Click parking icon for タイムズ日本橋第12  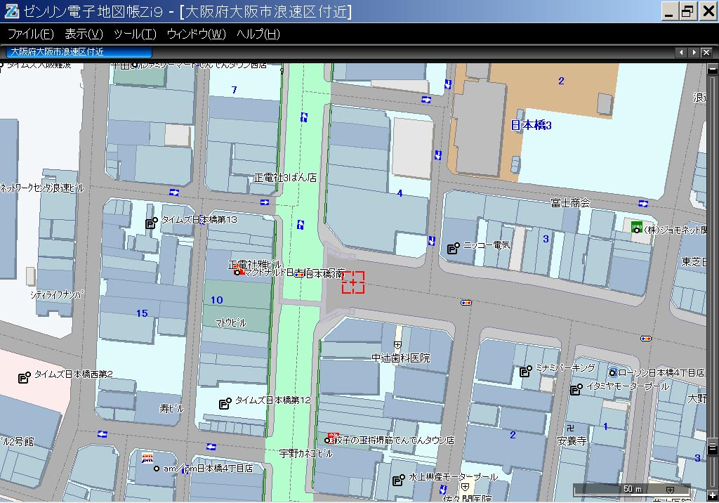(x=225, y=403)
